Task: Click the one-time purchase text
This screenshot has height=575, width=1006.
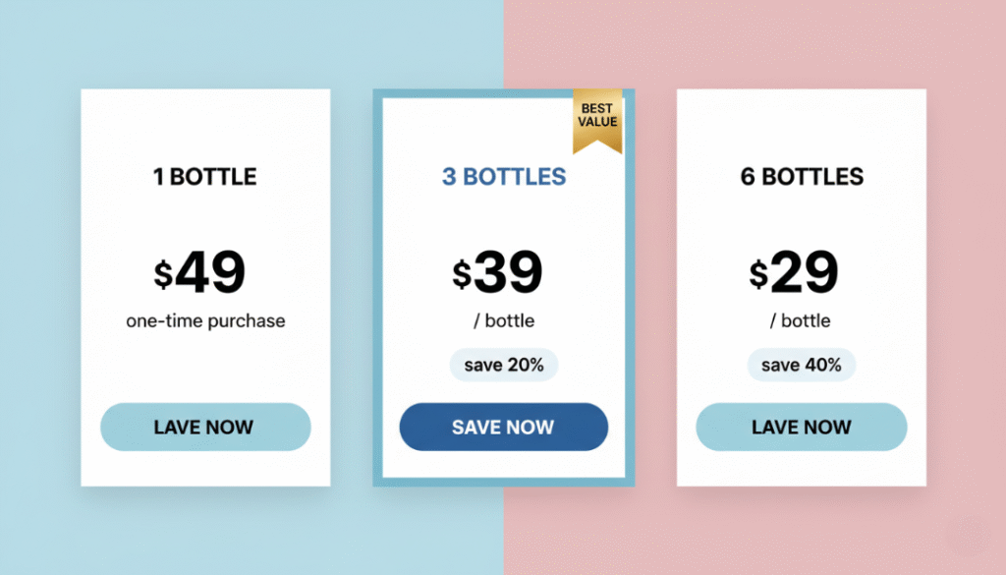Action: pos(205,321)
